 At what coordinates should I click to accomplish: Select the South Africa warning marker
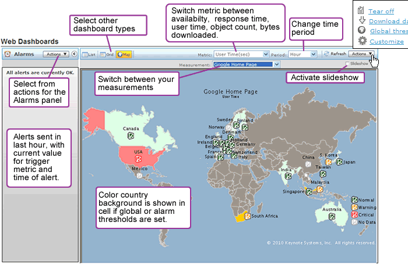(248, 216)
